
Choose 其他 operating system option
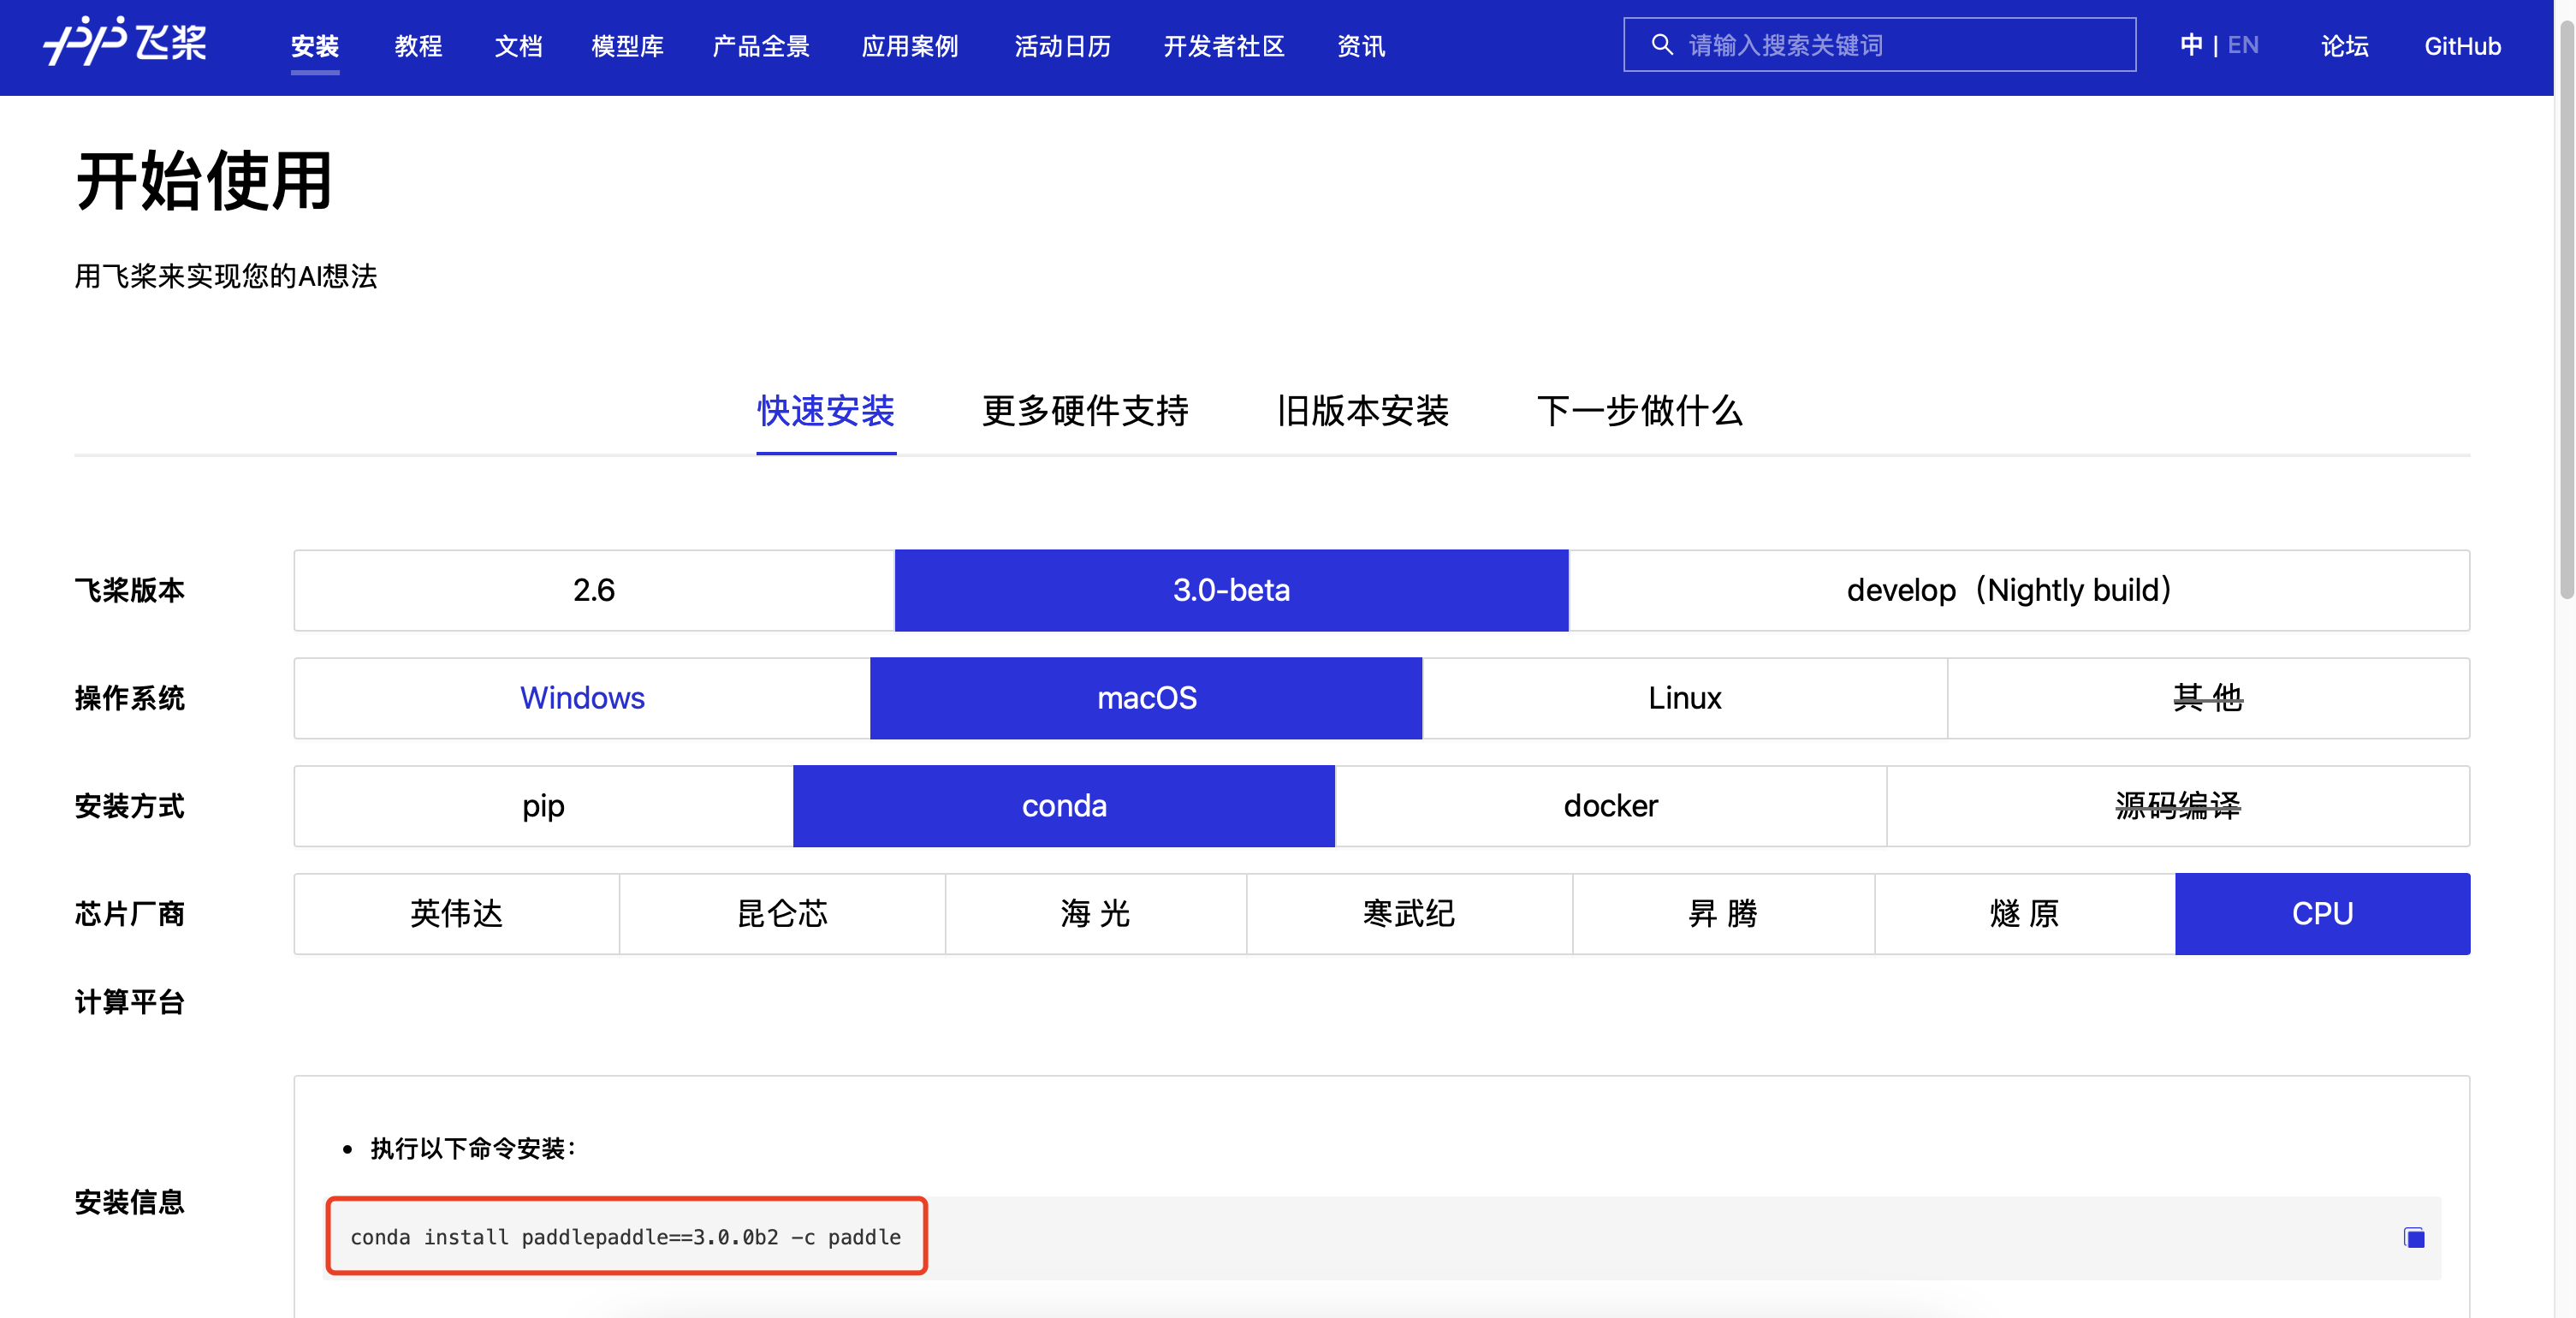point(2208,698)
